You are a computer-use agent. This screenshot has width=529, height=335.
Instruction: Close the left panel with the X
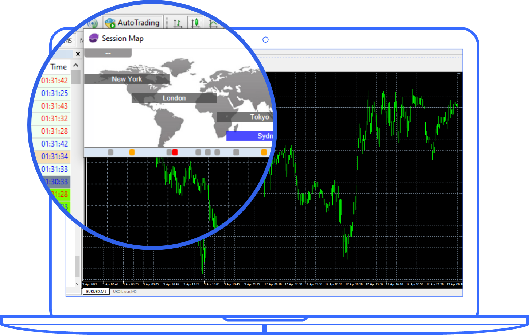coord(78,54)
